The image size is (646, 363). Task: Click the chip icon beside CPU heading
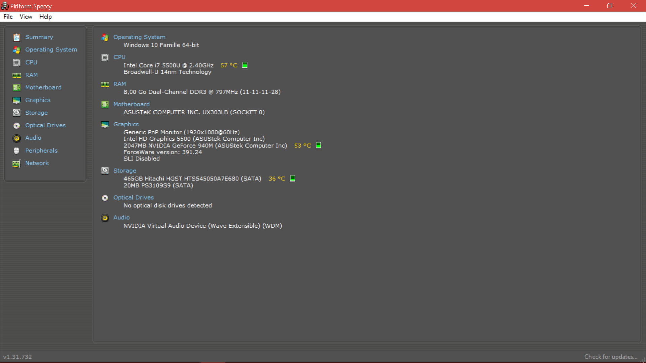click(x=105, y=57)
